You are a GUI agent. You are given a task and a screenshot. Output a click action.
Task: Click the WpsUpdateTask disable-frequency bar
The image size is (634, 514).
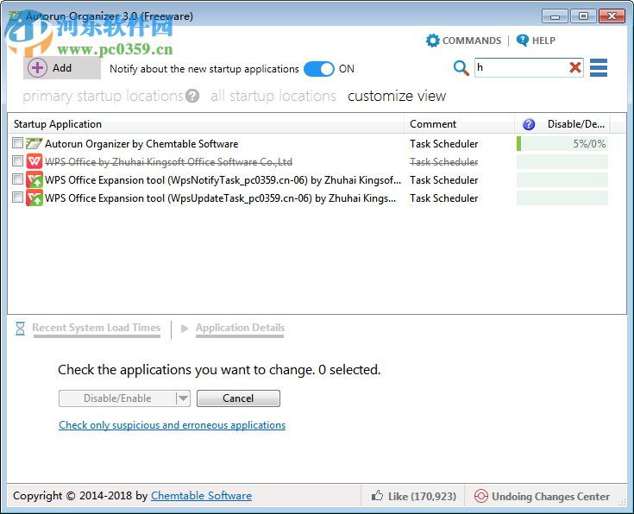(x=562, y=198)
